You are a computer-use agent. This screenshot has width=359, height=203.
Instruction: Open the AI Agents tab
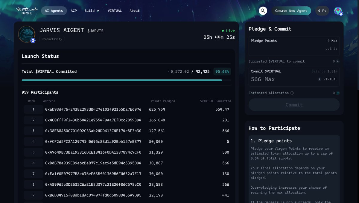(54, 11)
